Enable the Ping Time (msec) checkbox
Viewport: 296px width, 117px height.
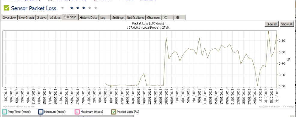point(4,112)
